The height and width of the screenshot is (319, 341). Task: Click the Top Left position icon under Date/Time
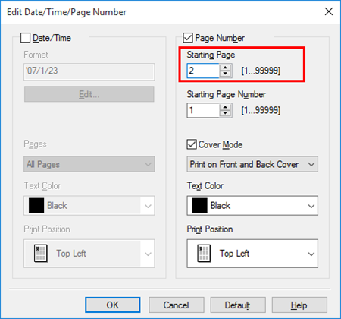tap(41, 253)
